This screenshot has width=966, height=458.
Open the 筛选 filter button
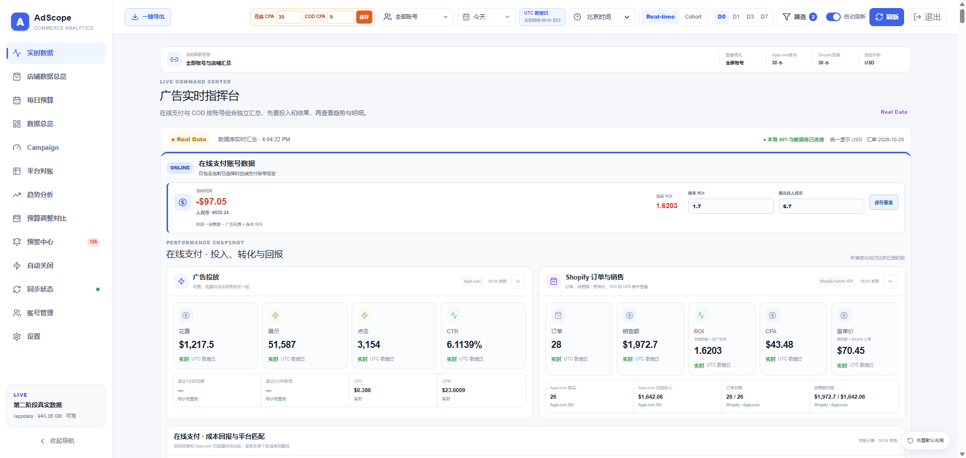coord(799,17)
